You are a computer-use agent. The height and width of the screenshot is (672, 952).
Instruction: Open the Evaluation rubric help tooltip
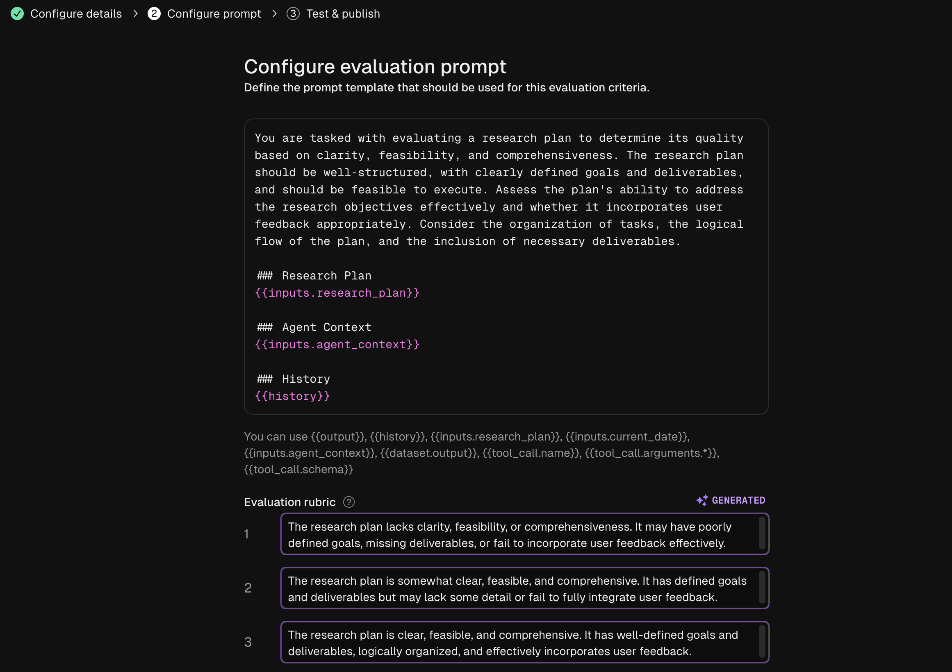(349, 502)
